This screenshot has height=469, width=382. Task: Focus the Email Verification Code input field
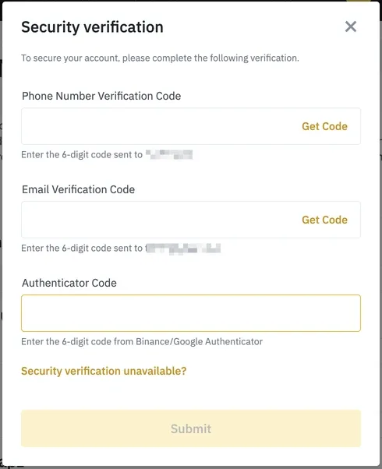pyautogui.click(x=191, y=220)
